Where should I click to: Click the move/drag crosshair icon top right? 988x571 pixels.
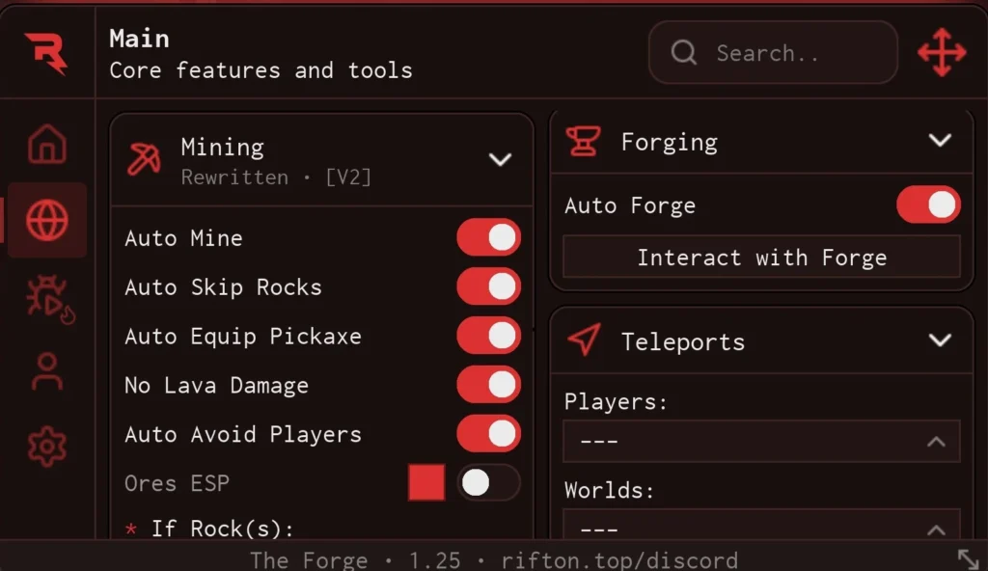(941, 53)
